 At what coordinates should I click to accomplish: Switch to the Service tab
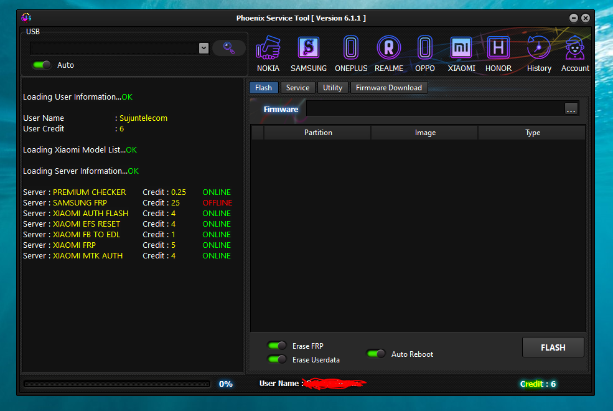[x=297, y=88]
